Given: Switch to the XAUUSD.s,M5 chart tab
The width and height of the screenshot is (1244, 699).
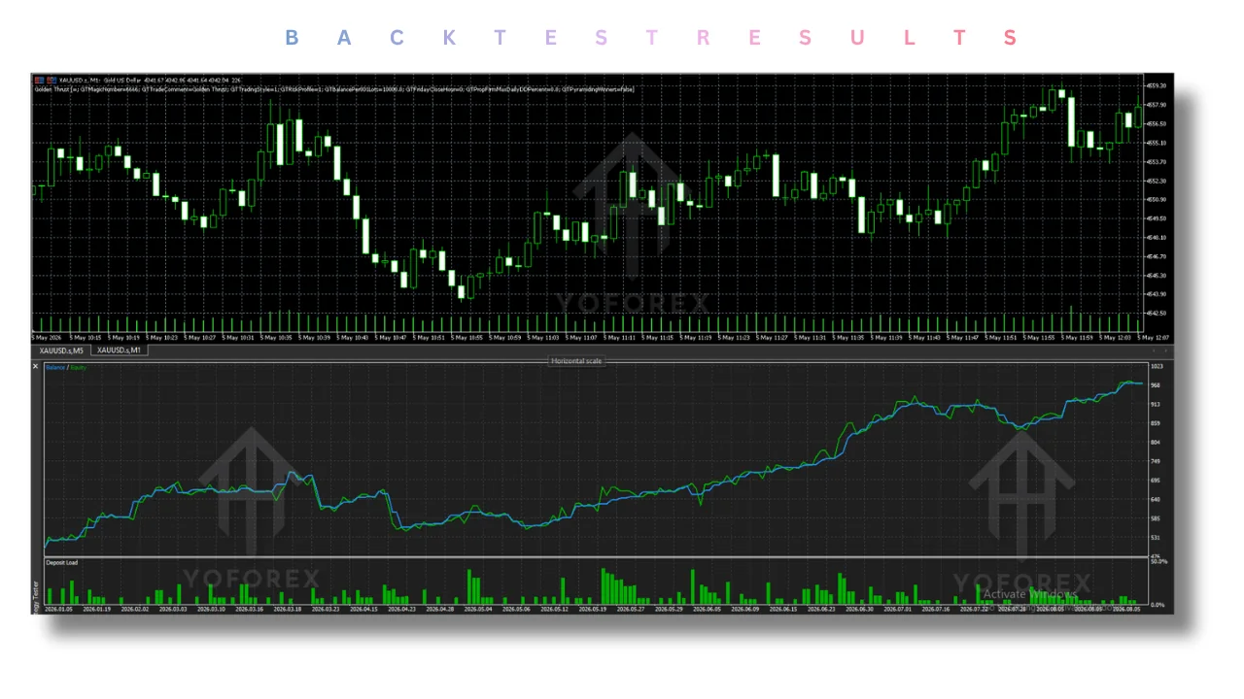Looking at the screenshot, I should tap(61, 350).
